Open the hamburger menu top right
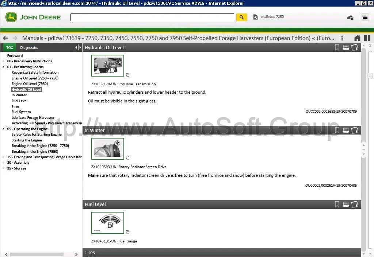This screenshot has width=374, height=257. pyautogui.click(x=365, y=17)
